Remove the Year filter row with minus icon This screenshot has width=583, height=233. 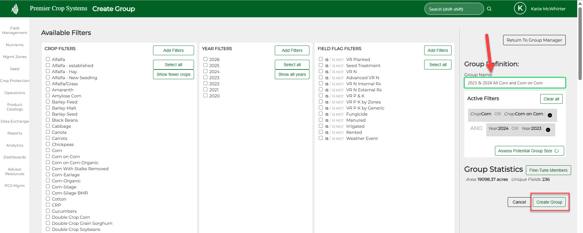tap(548, 130)
